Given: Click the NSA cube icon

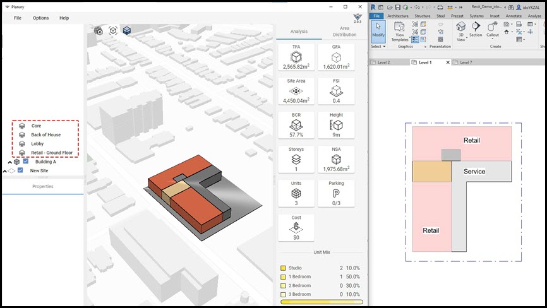Looking at the screenshot, I should click(336, 159).
